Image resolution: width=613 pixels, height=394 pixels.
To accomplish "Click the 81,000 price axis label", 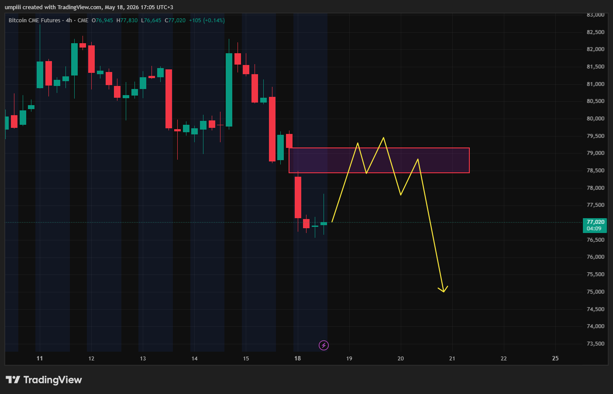I will [x=596, y=84].
